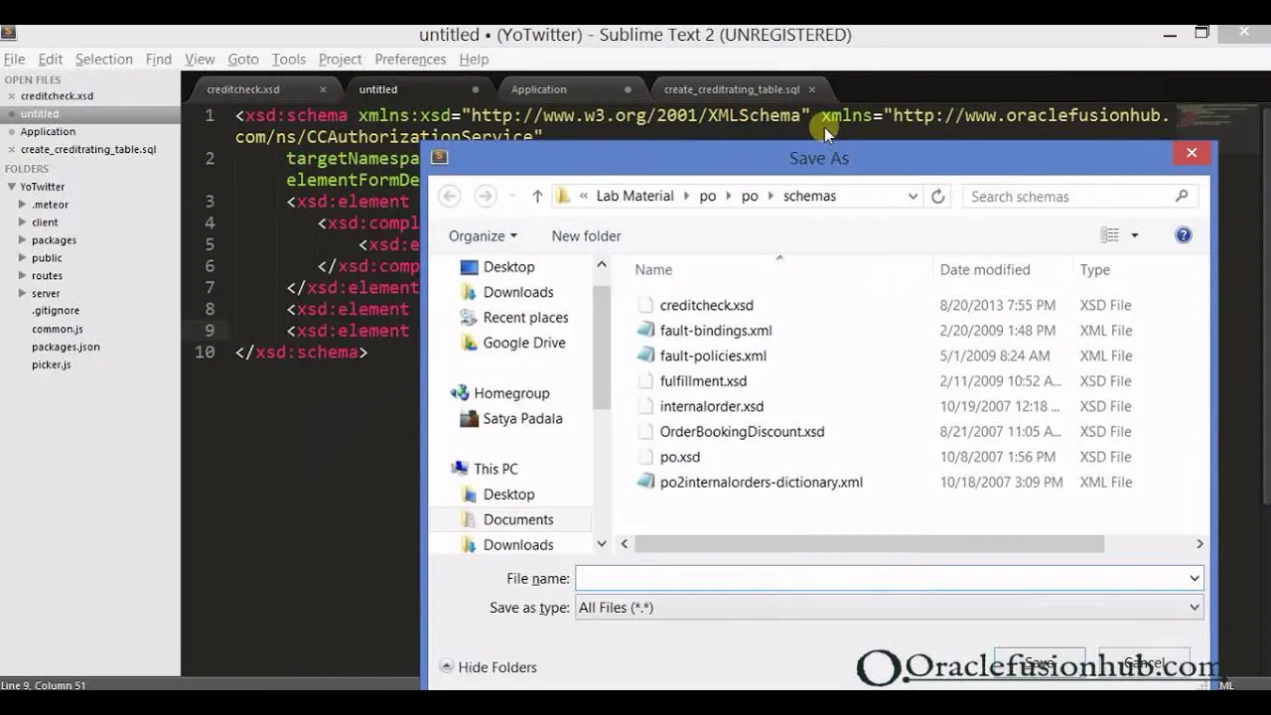Viewport: 1271px width, 715px height.
Task: Sort by Type column header
Action: (x=1095, y=269)
